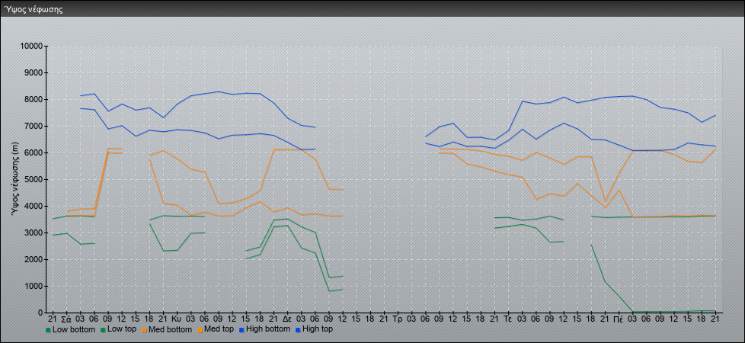
Task: Click the 8000 y-axis label
Action: (34, 99)
